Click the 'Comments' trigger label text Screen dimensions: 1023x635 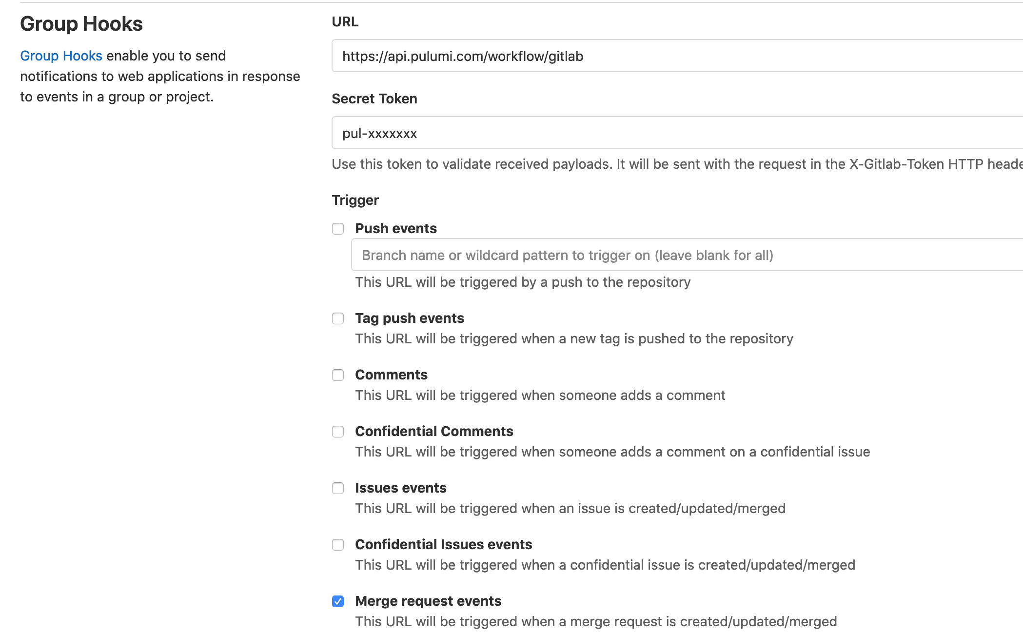click(x=391, y=375)
